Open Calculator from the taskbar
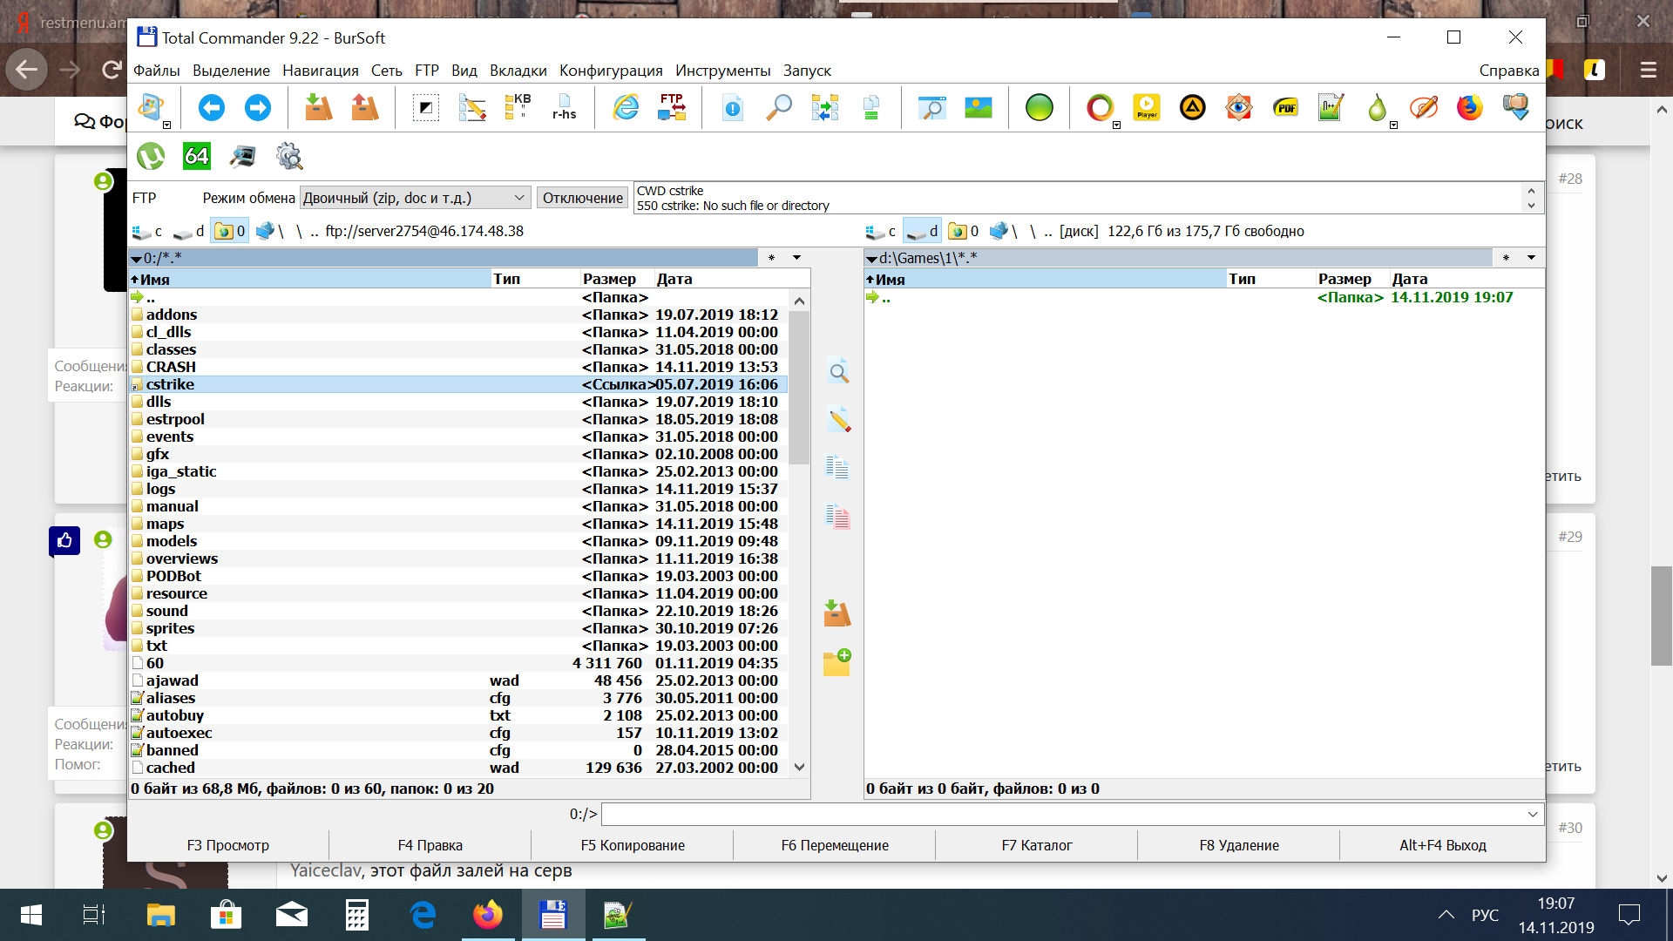Image resolution: width=1673 pixels, height=941 pixels. click(357, 915)
